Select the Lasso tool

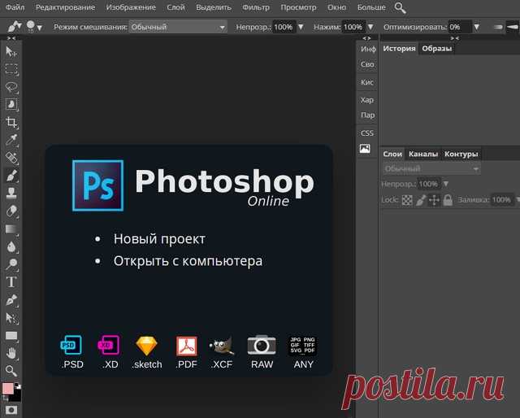click(11, 87)
